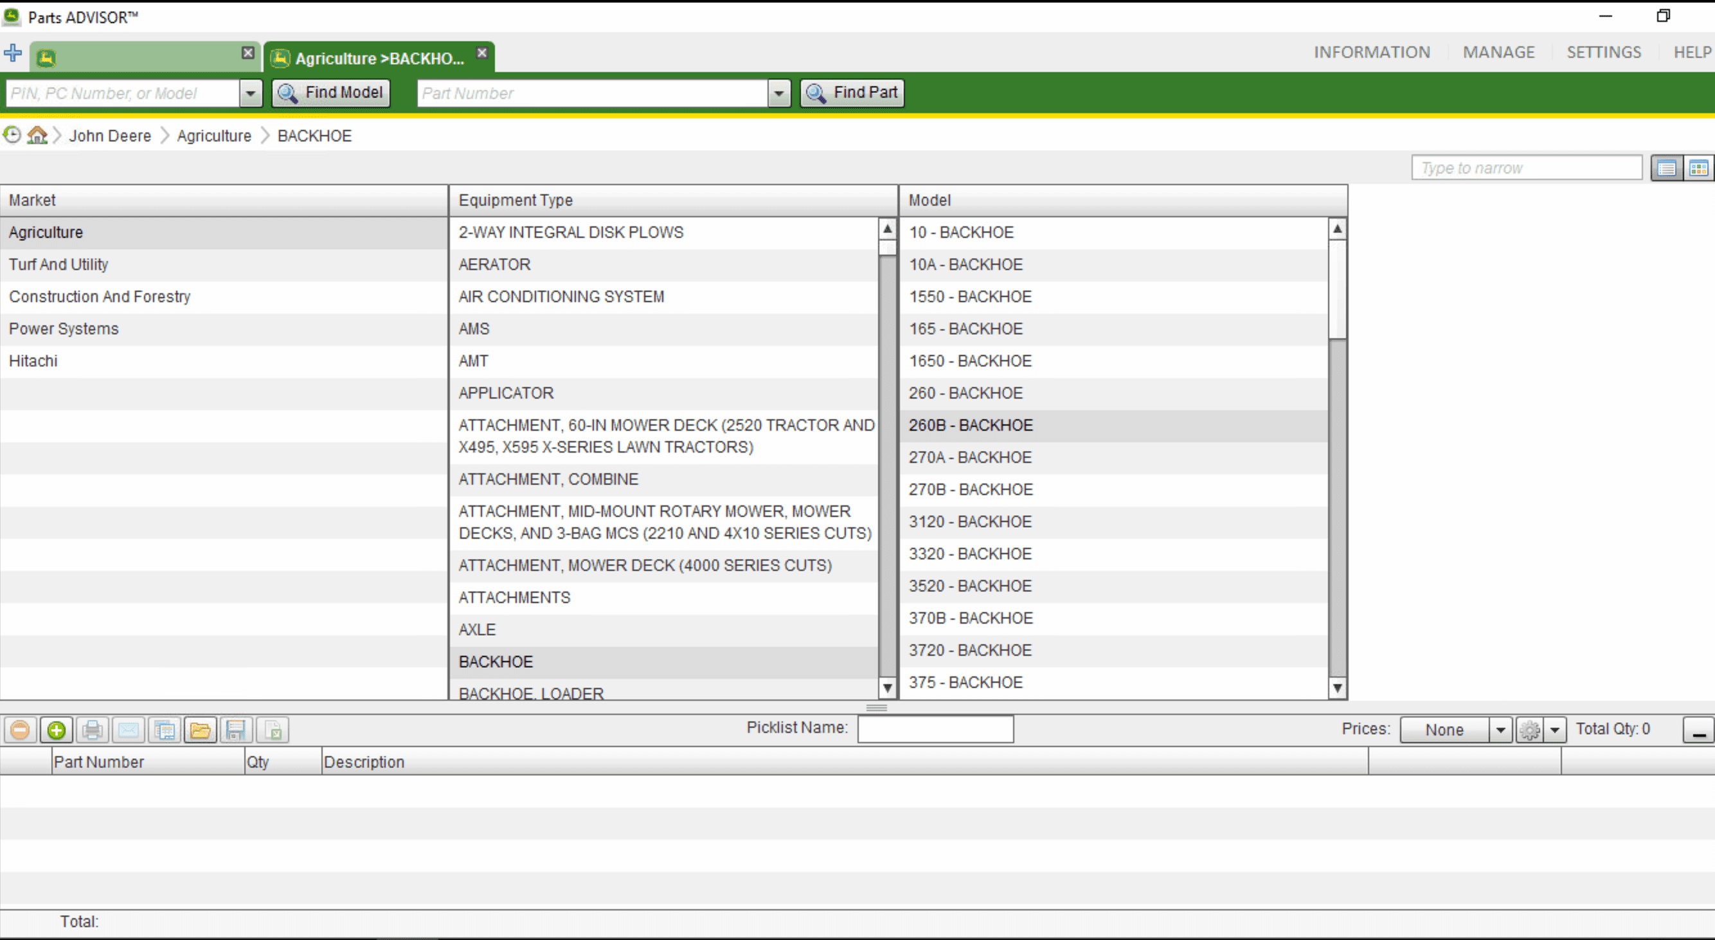The height and width of the screenshot is (940, 1715).
Task: Expand the PIN or Model dropdown arrow
Action: (x=250, y=93)
